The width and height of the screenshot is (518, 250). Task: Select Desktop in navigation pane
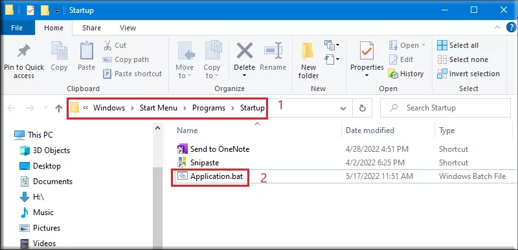point(40,166)
